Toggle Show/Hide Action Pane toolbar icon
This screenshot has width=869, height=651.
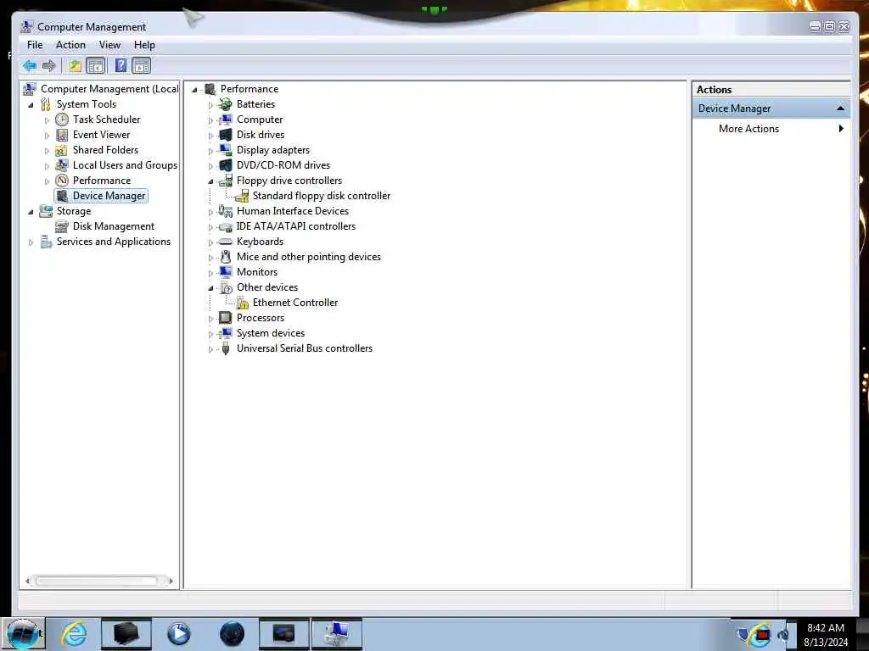(142, 66)
